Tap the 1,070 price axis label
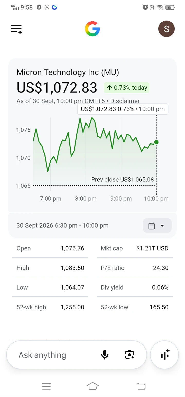 tap(23, 158)
